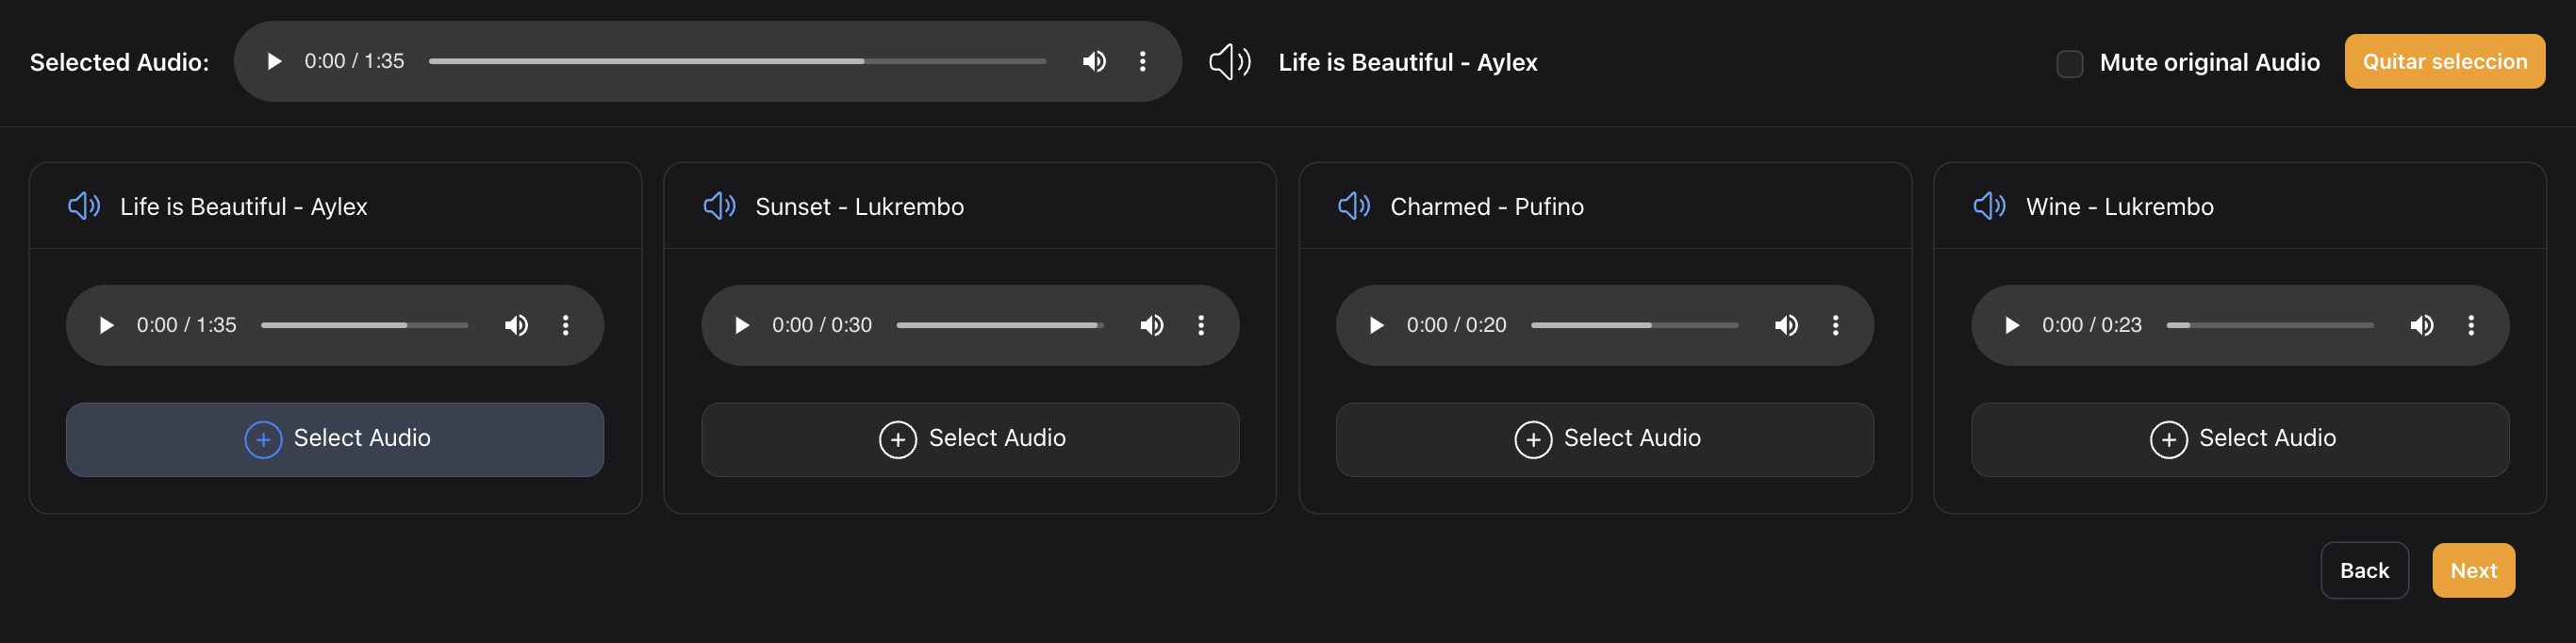Select Audio for Charmed - Pufino
This screenshot has height=643, width=2576.
[x=1604, y=439]
